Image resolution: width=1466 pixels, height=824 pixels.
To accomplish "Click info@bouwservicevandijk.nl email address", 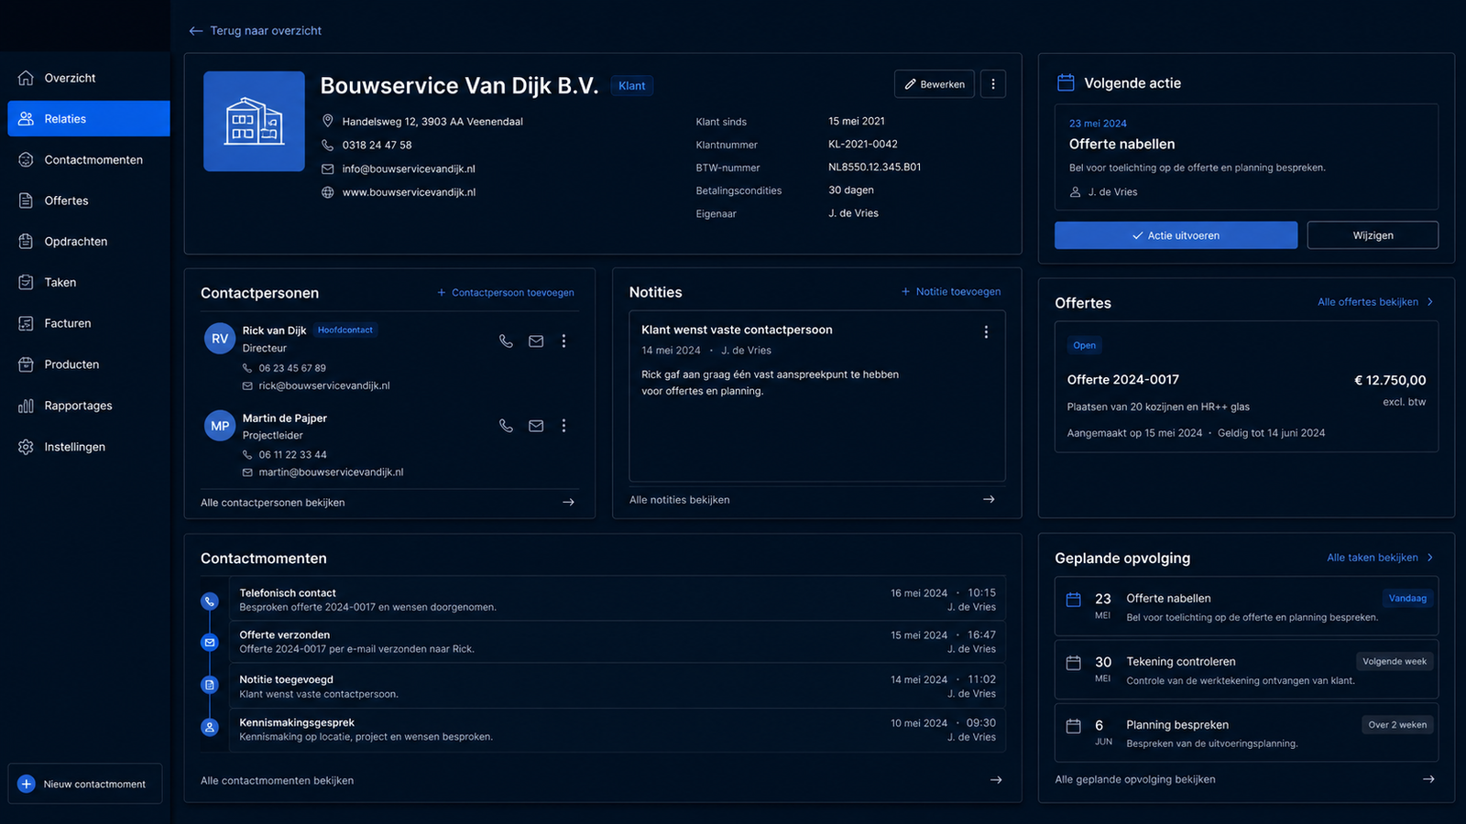I will click(x=409, y=168).
